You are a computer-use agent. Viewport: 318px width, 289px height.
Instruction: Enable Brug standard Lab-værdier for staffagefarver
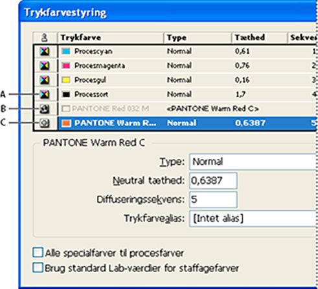pos(38,268)
